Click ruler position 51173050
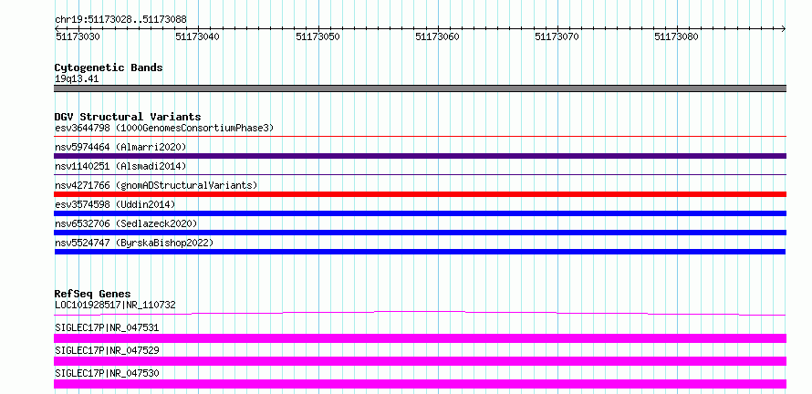 tap(318, 36)
